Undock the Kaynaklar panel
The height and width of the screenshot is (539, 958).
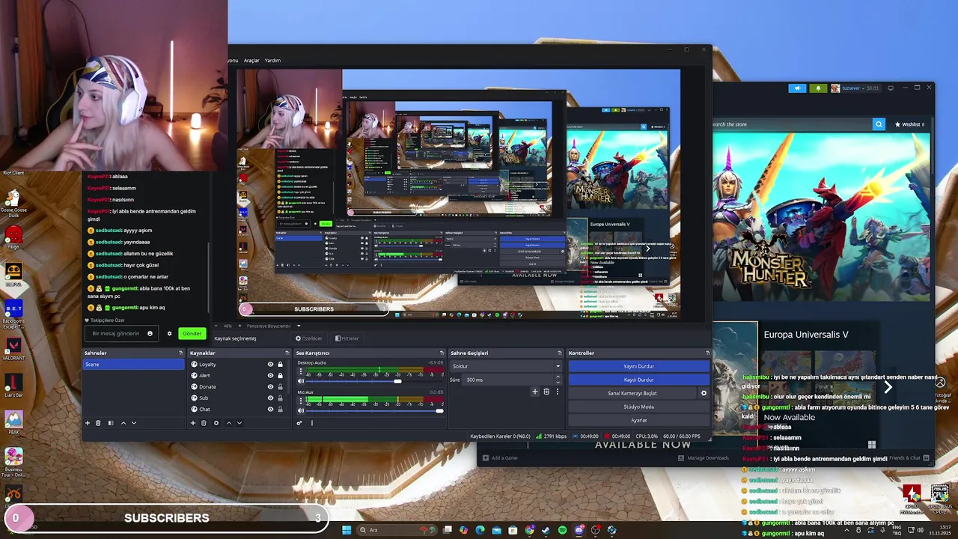click(x=287, y=353)
